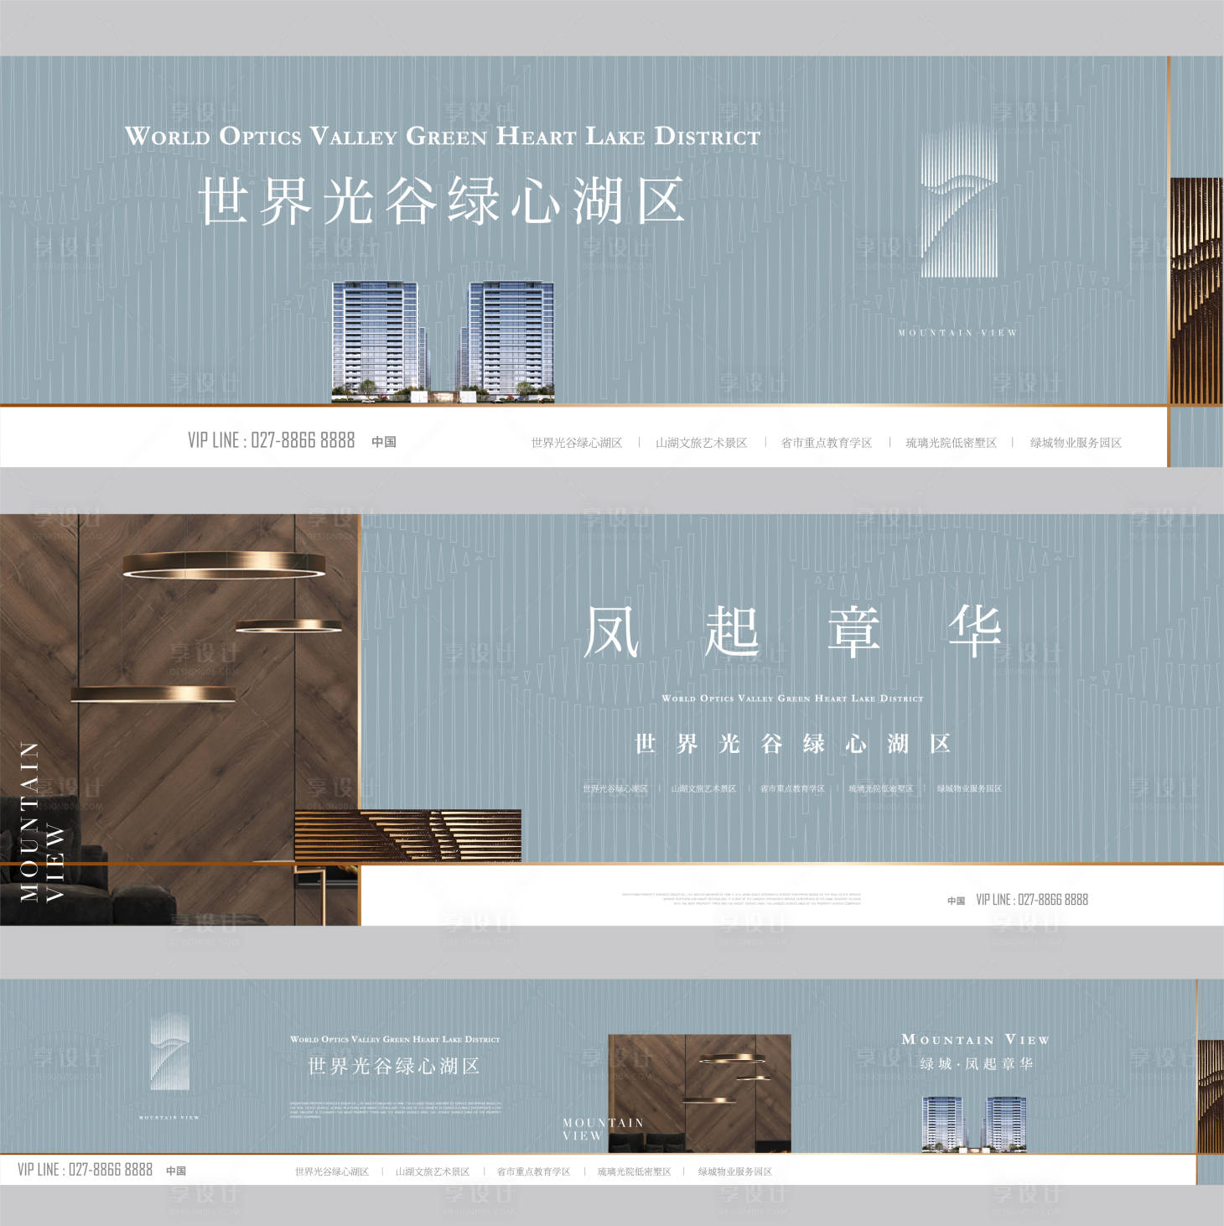Click the wooden louver panel below middle interior photo

(x=408, y=835)
